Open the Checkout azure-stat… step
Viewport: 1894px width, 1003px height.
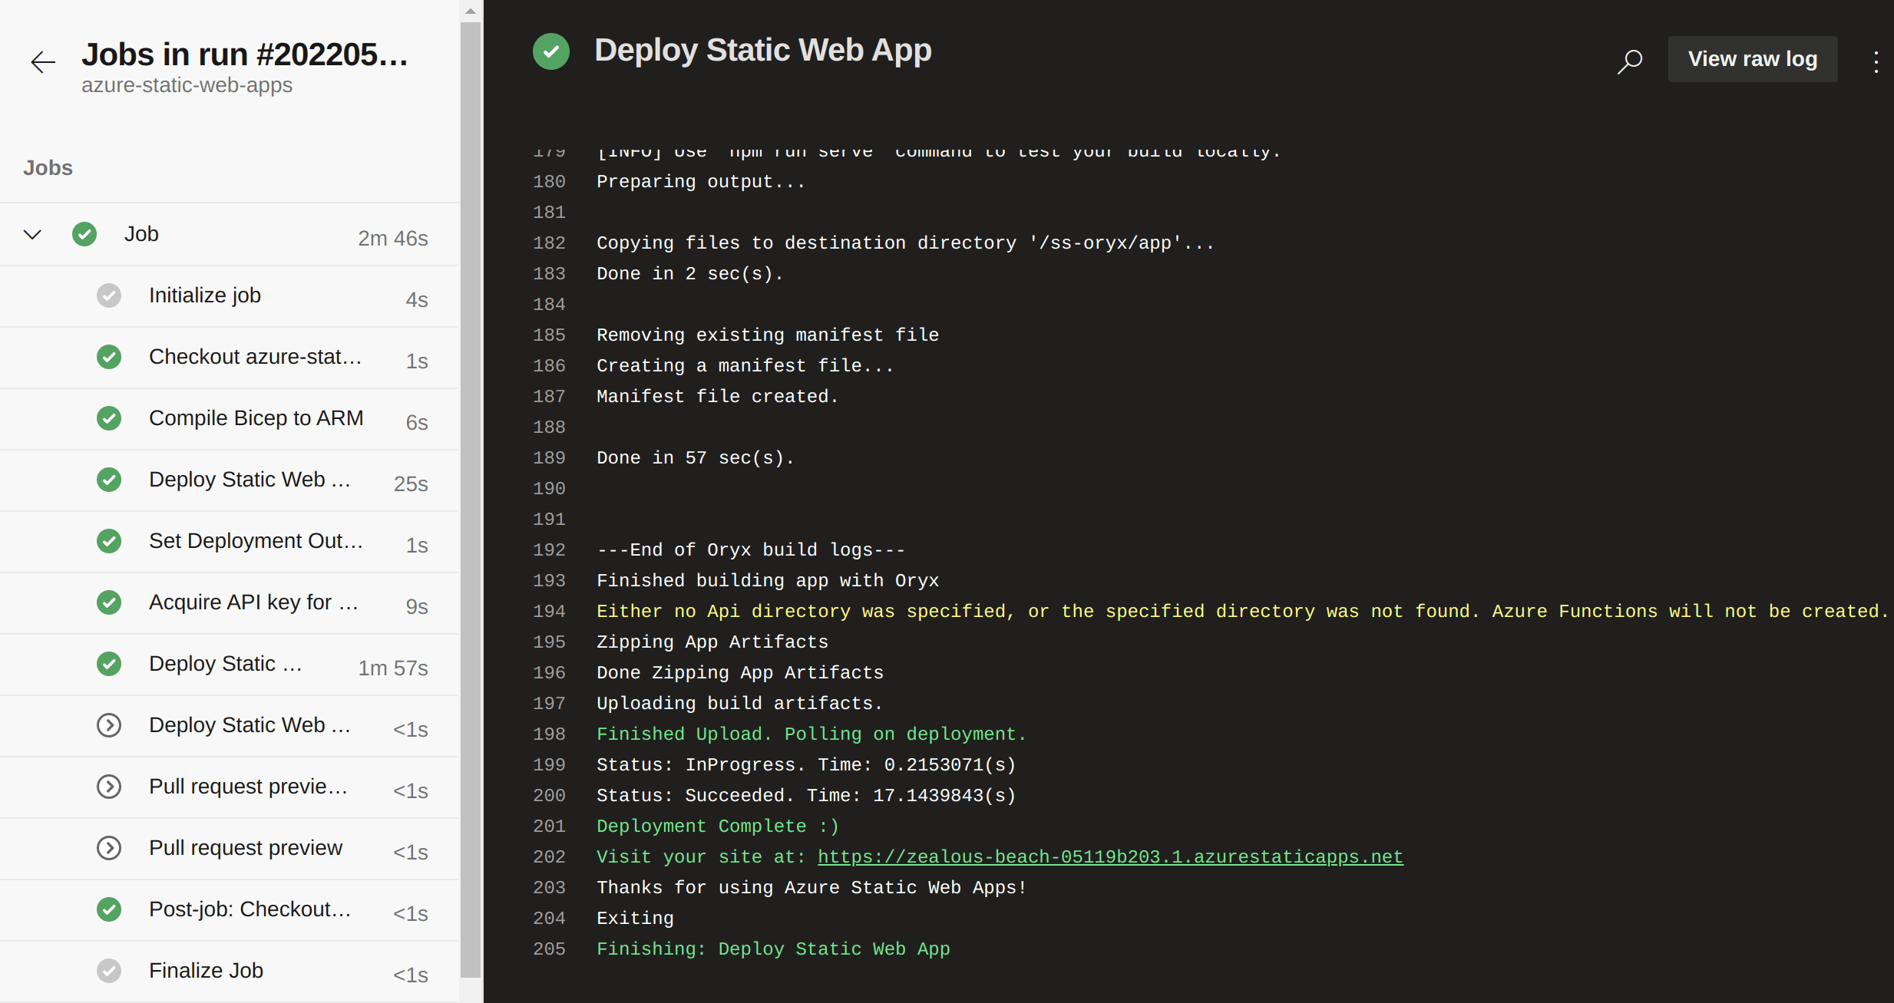coord(230,358)
